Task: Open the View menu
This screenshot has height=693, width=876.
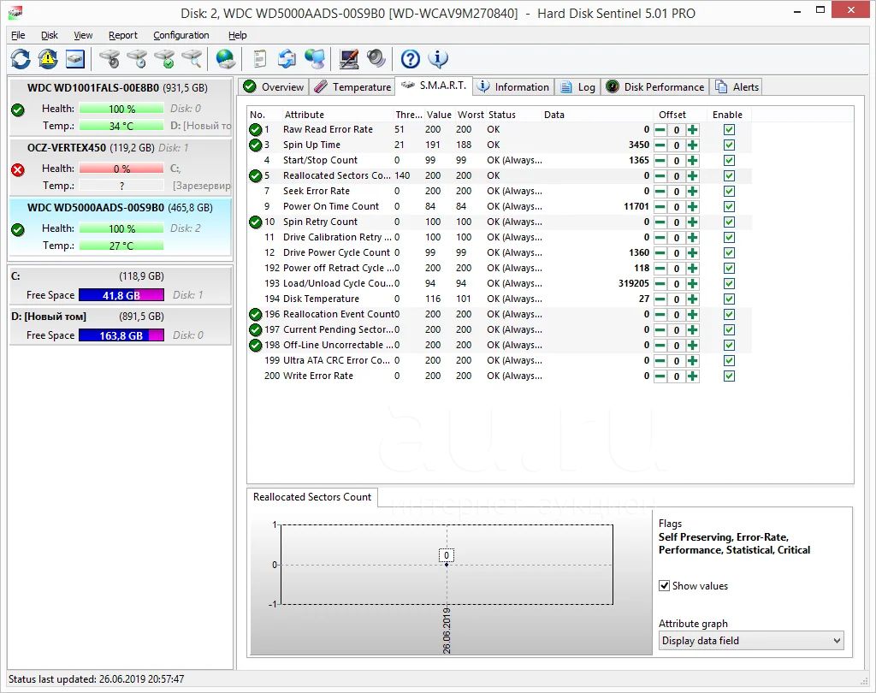Action: (x=83, y=35)
